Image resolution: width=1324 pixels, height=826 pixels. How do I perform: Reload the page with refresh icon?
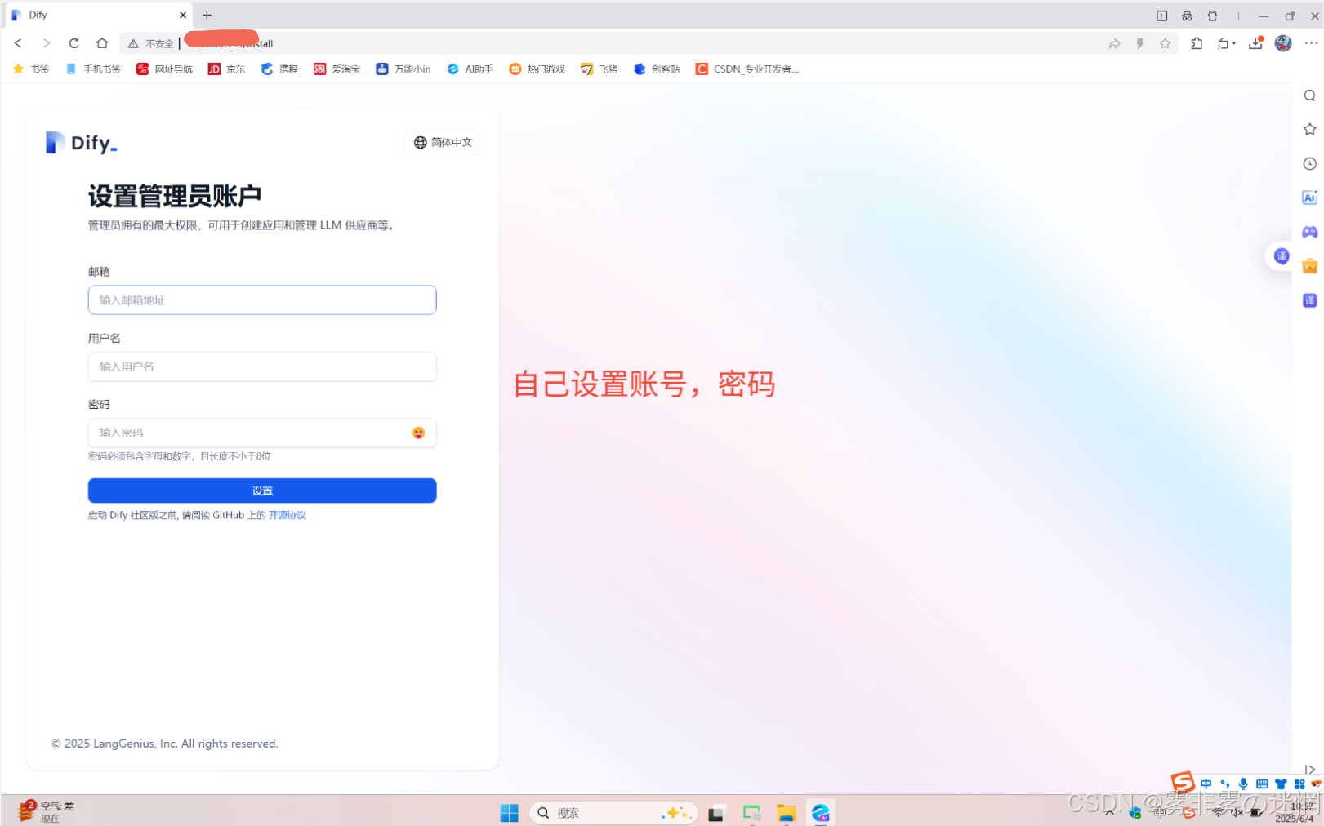(74, 43)
